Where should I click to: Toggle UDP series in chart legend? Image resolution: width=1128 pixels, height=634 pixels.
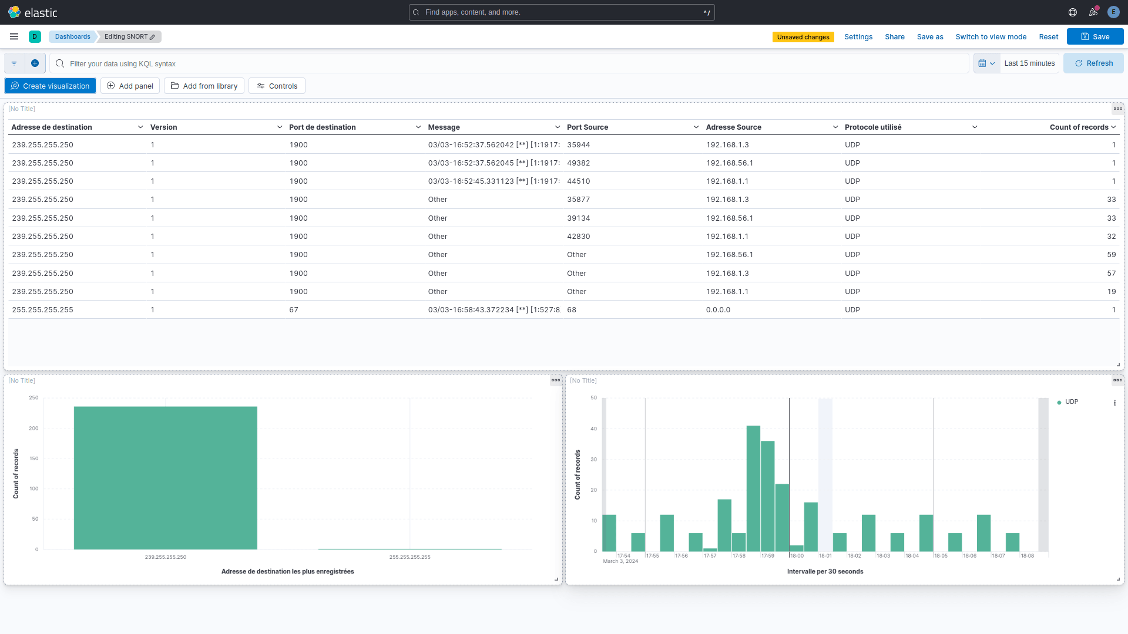pyautogui.click(x=1071, y=402)
